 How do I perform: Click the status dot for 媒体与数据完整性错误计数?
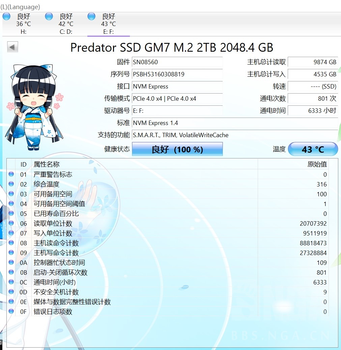coord(11,302)
